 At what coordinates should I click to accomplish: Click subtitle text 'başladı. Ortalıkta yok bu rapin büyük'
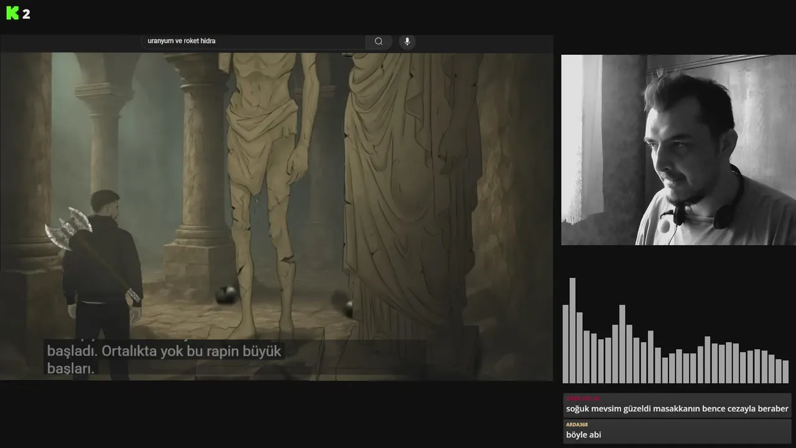(164, 351)
